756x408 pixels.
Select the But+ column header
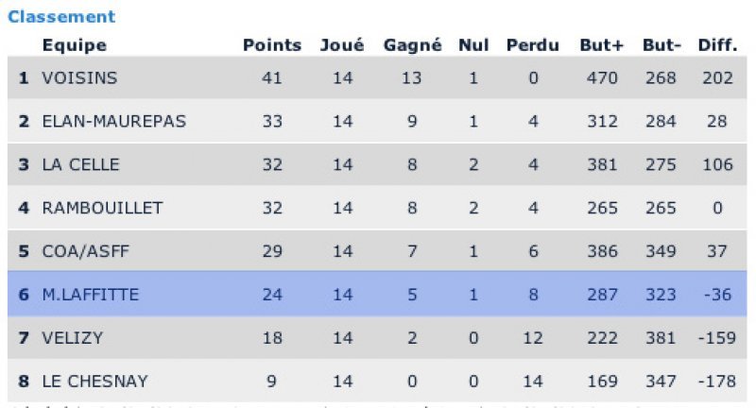599,44
